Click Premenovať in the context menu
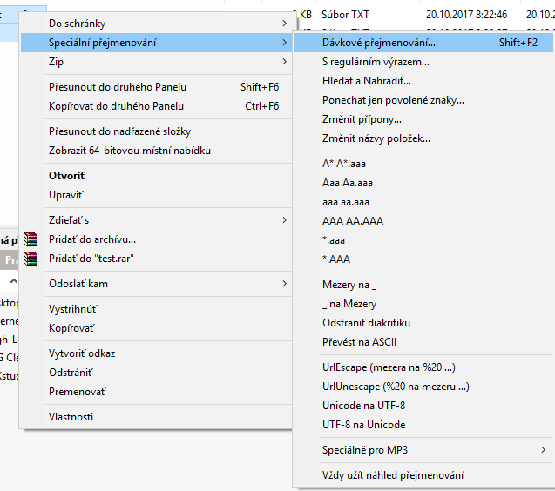This screenshot has width=555, height=491. point(76,392)
